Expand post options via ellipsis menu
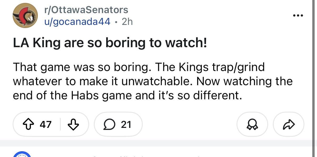This screenshot has height=157, width=317. 298,15
